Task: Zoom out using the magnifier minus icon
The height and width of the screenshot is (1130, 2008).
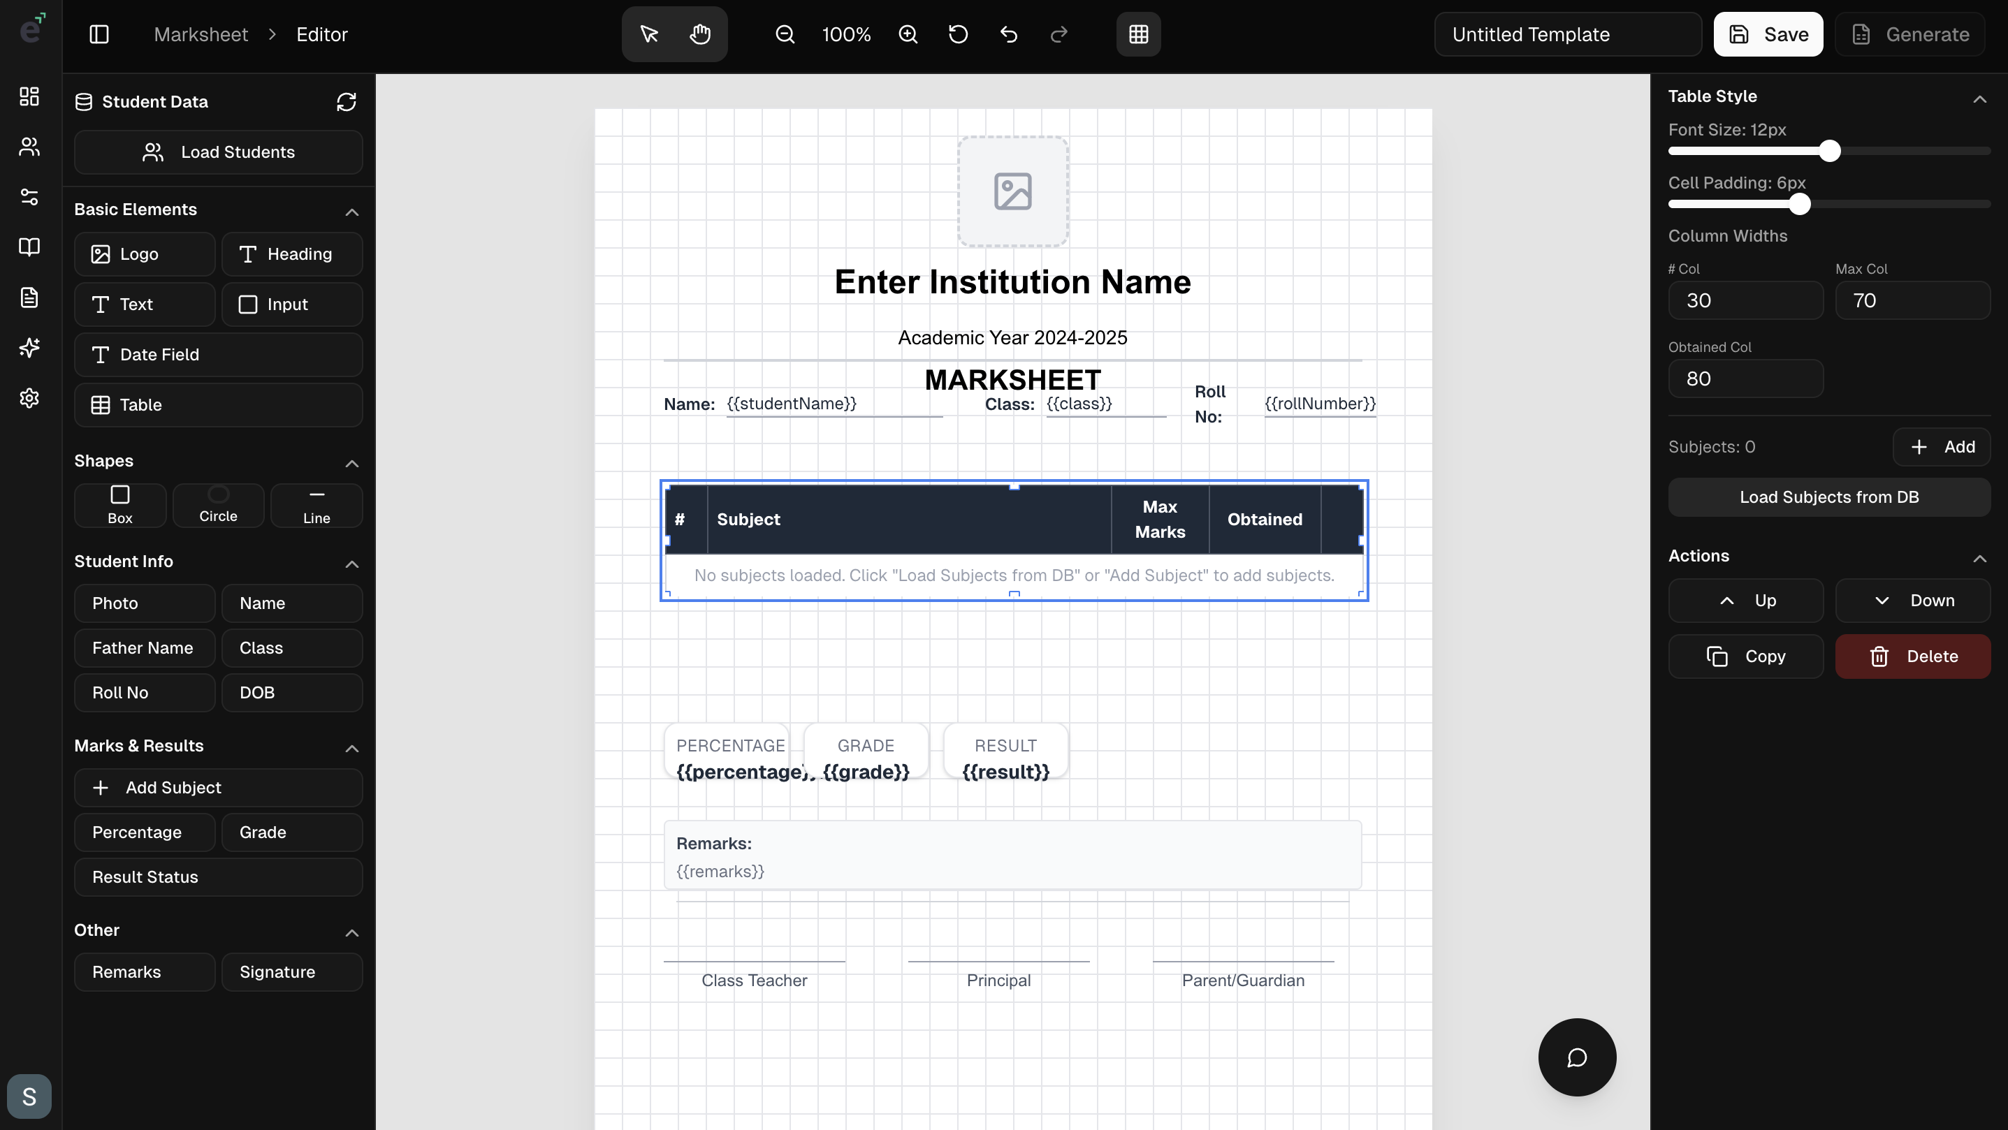Action: coord(785,34)
